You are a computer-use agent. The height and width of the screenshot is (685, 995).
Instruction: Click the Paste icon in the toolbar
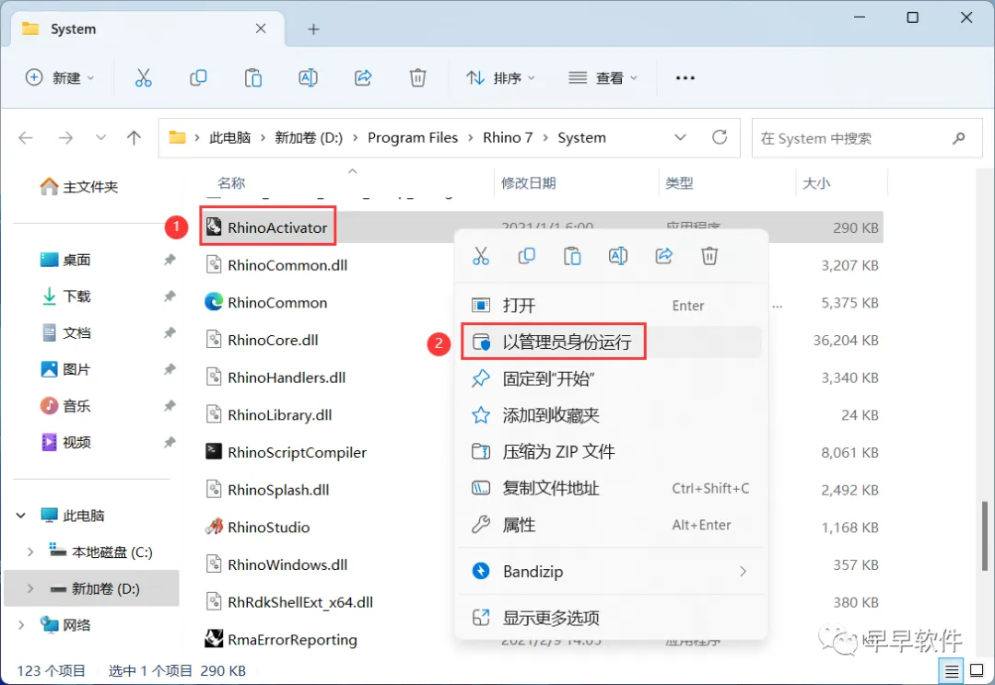coord(253,78)
